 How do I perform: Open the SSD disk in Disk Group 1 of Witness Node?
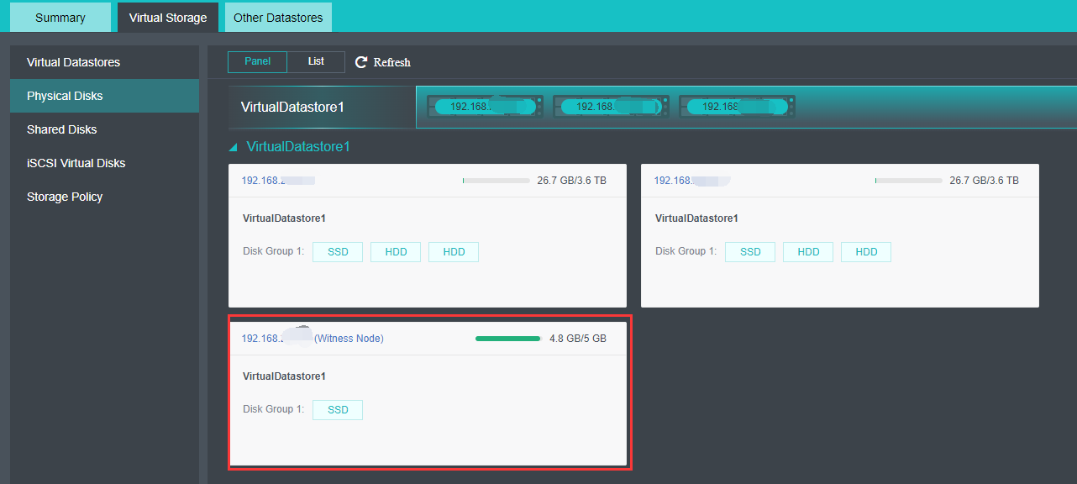pos(337,409)
